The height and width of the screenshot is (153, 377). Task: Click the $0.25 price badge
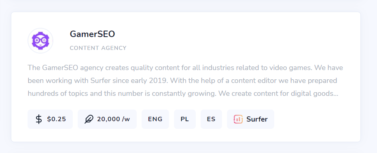coord(50,119)
